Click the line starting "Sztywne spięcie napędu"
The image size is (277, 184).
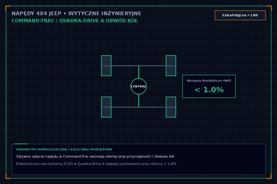point(95,156)
